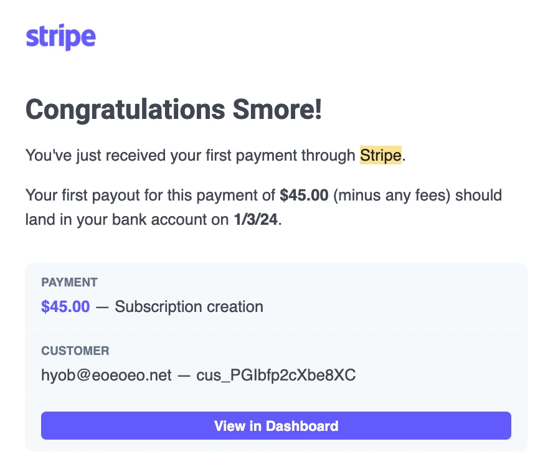Click the Subscription creation description
The height and width of the screenshot is (472, 553).
click(189, 306)
